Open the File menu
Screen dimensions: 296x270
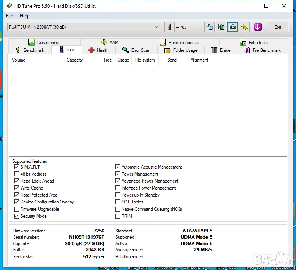click(9, 16)
